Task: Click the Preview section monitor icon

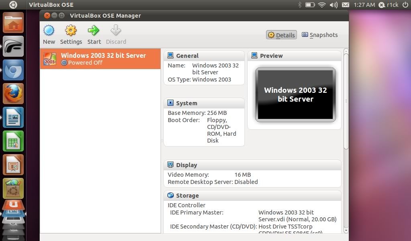Action: (254, 55)
